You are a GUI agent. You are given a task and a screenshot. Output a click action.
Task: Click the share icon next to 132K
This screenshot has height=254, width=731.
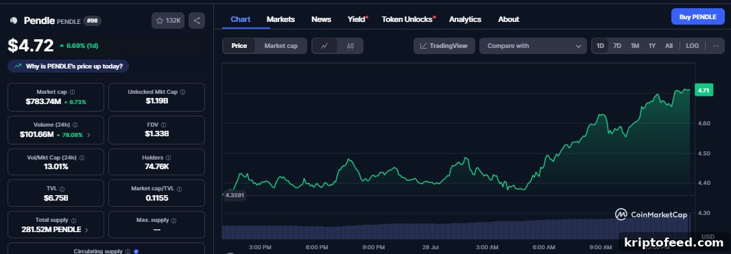[x=197, y=21]
